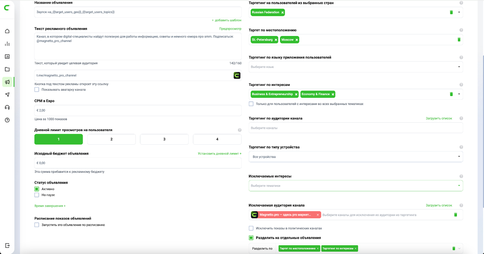484x254 pixels.
Task: Open the reports chart icon in sidebar
Action: pyautogui.click(x=7, y=57)
